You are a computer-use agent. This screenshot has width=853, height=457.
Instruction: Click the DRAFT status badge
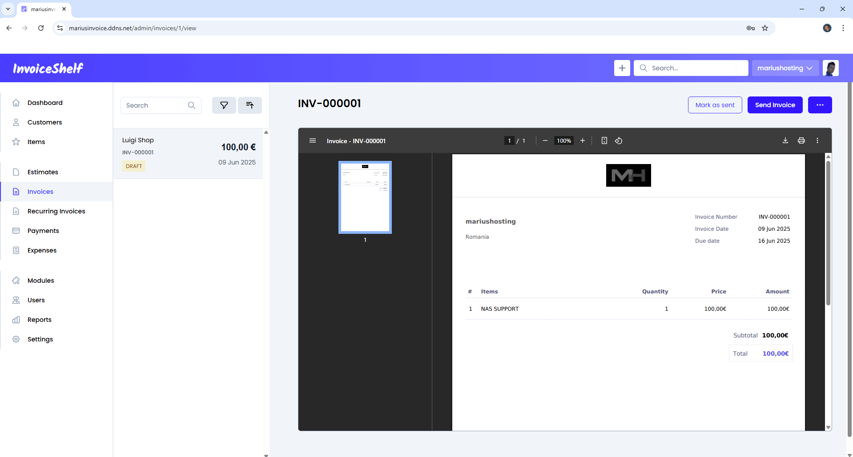pos(134,166)
